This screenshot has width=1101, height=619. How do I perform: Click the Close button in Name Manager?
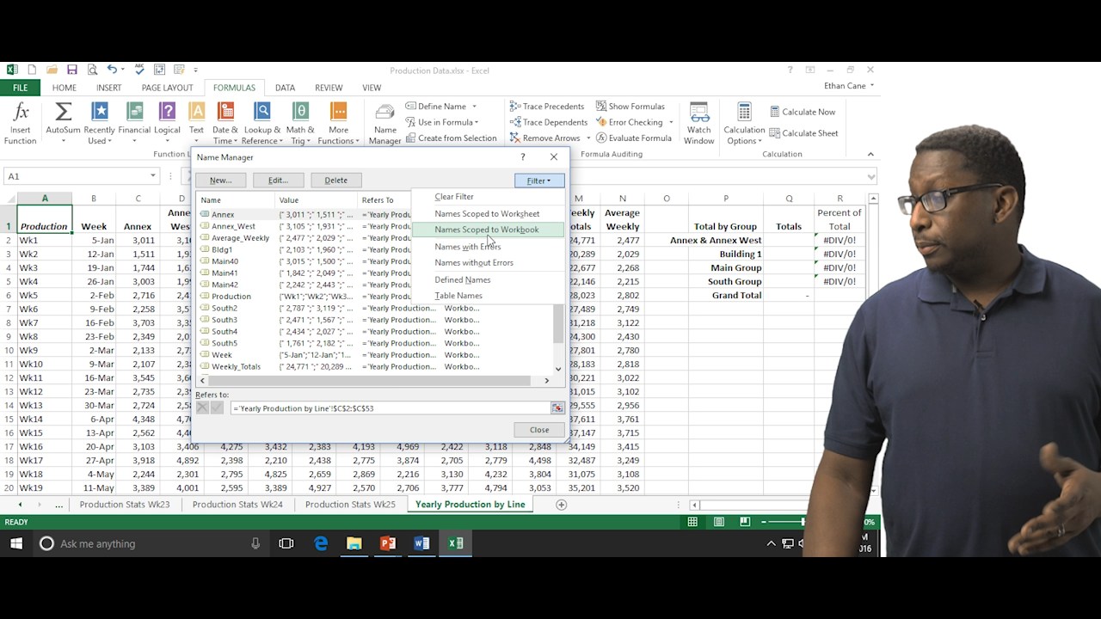click(539, 430)
